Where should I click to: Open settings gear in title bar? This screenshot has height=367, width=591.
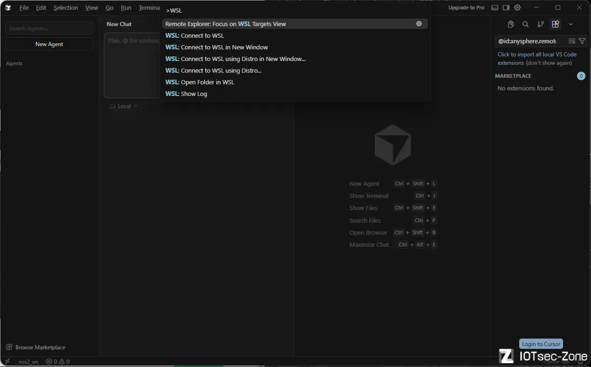tap(517, 7)
